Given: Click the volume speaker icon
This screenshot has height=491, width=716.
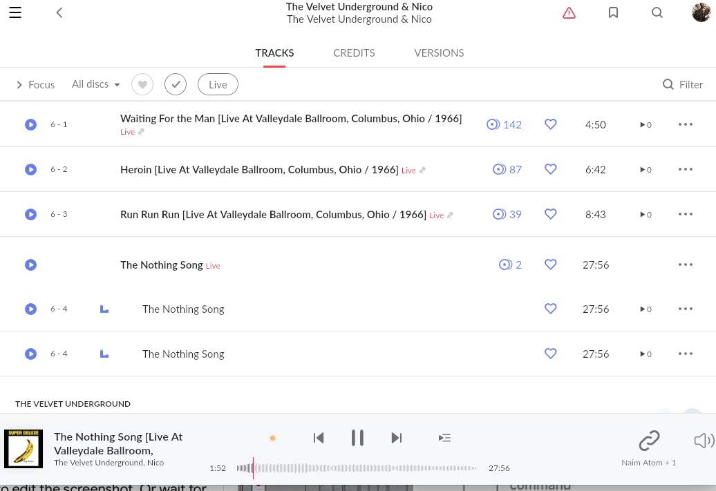Looking at the screenshot, I should 704,441.
